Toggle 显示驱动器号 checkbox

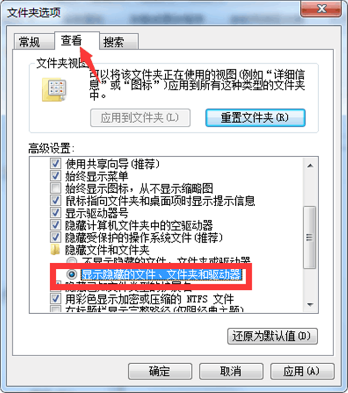[55, 213]
